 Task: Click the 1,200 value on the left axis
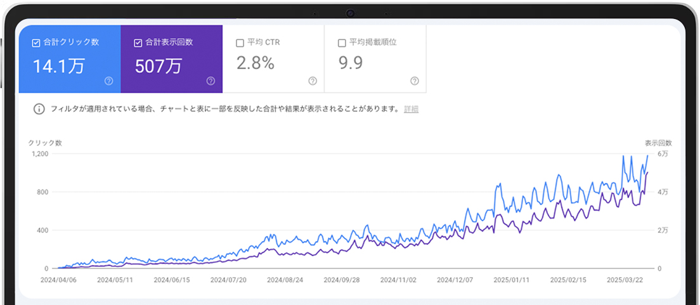tap(41, 154)
